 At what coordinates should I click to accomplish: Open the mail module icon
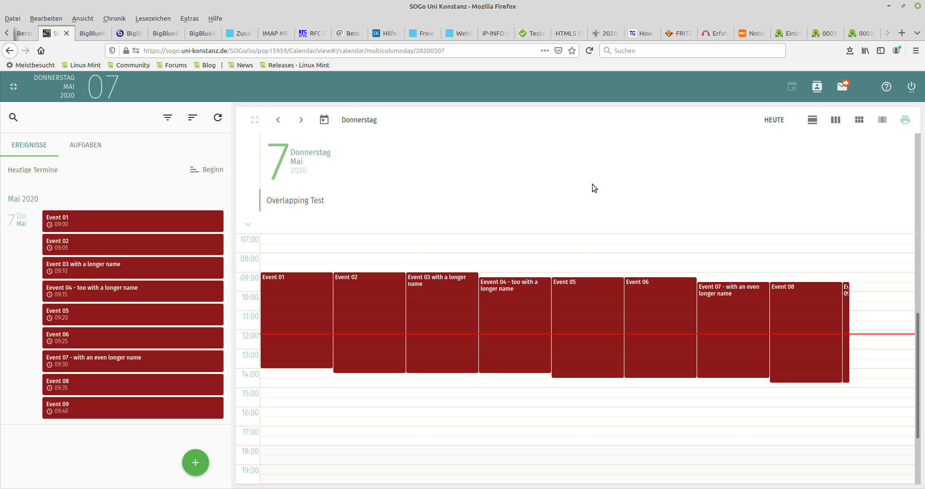click(x=842, y=87)
